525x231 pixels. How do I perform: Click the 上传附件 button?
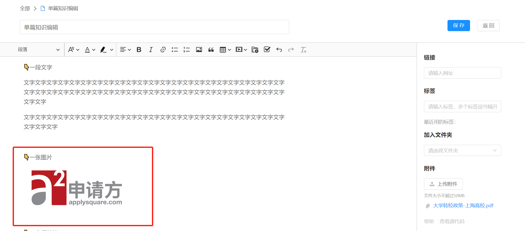click(x=443, y=184)
